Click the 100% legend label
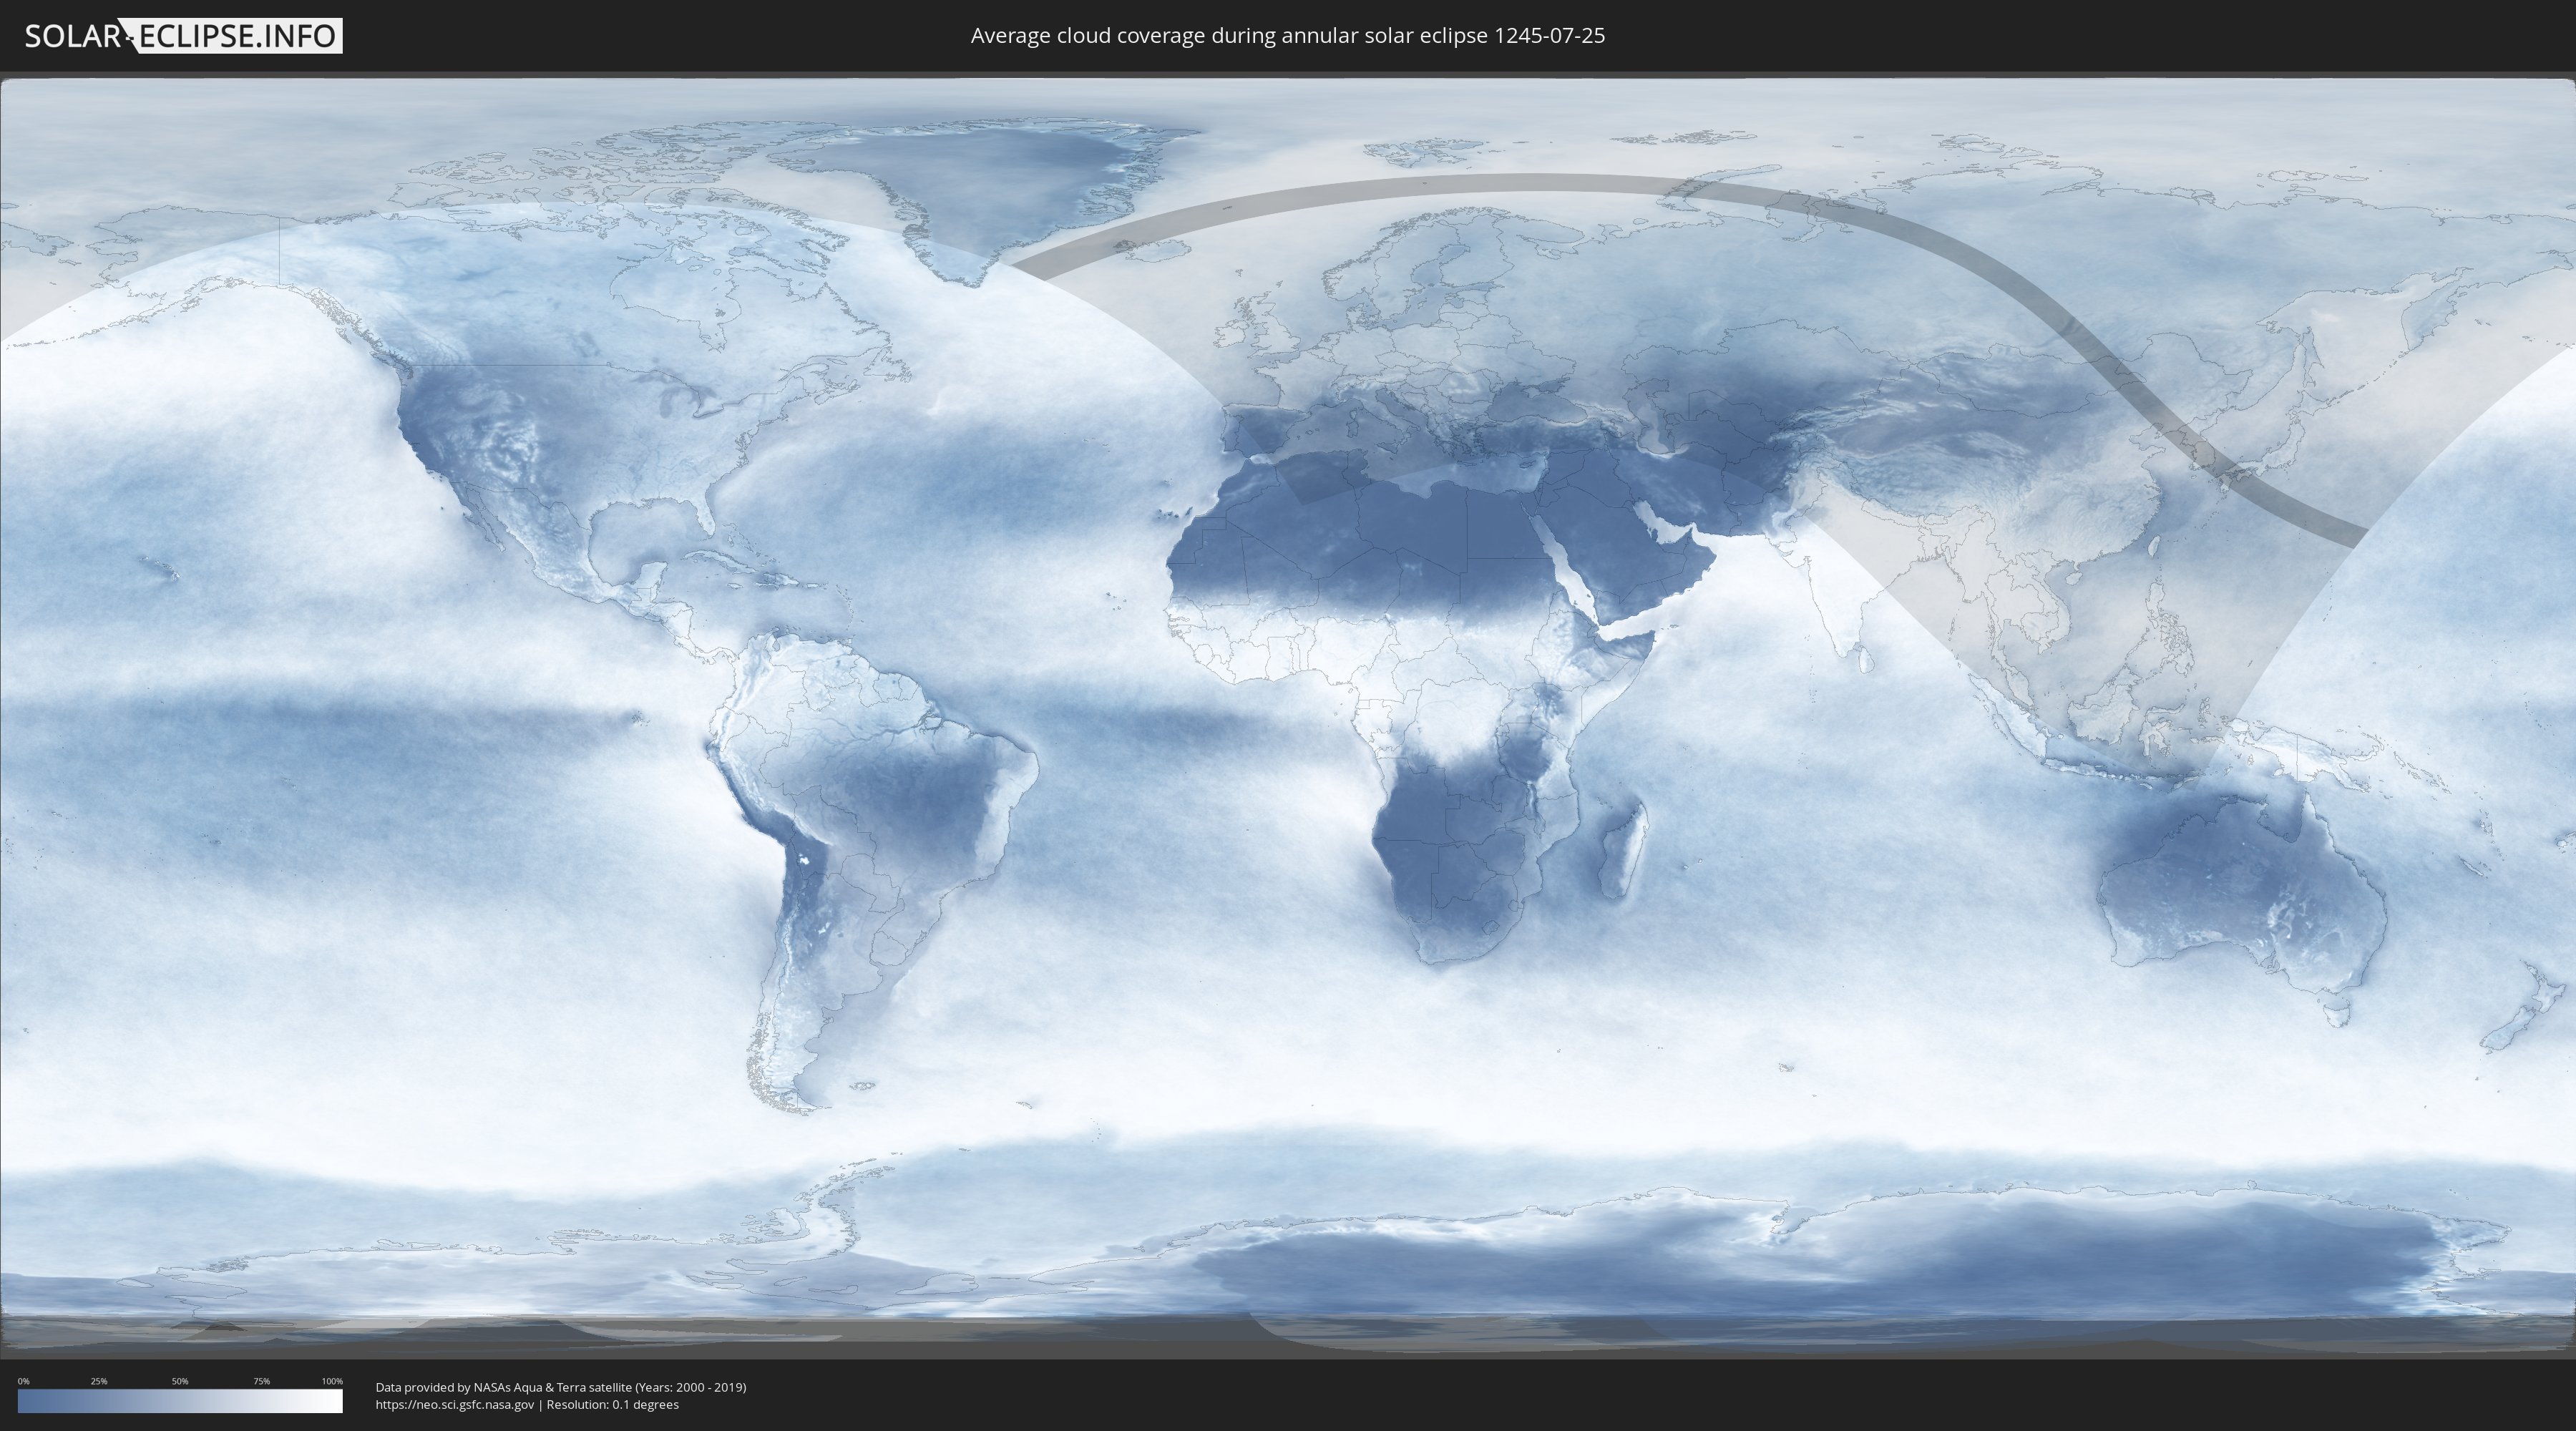The image size is (2576, 1431). tap(332, 1381)
